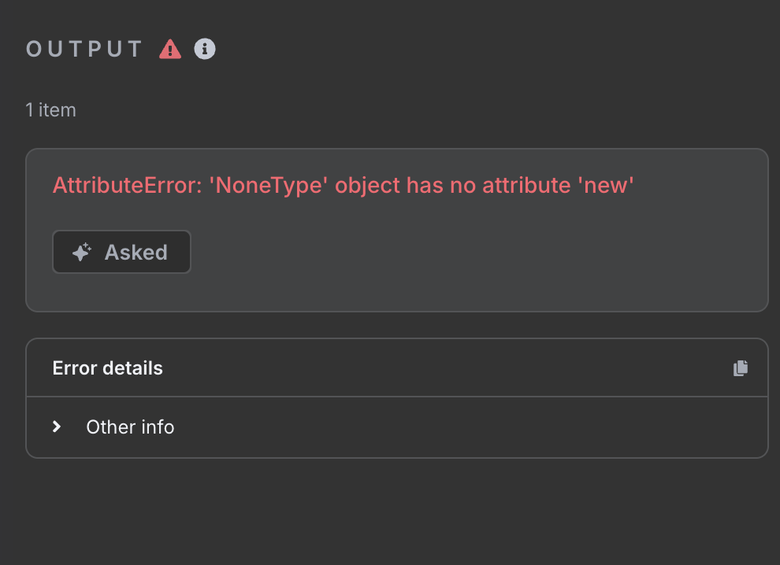Click the AttributeError message text

point(344,186)
